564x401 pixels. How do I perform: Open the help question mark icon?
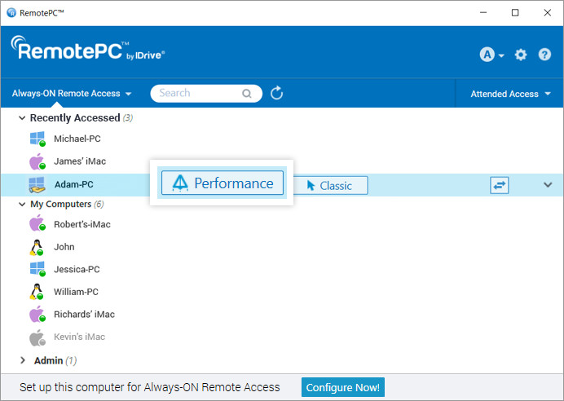544,55
